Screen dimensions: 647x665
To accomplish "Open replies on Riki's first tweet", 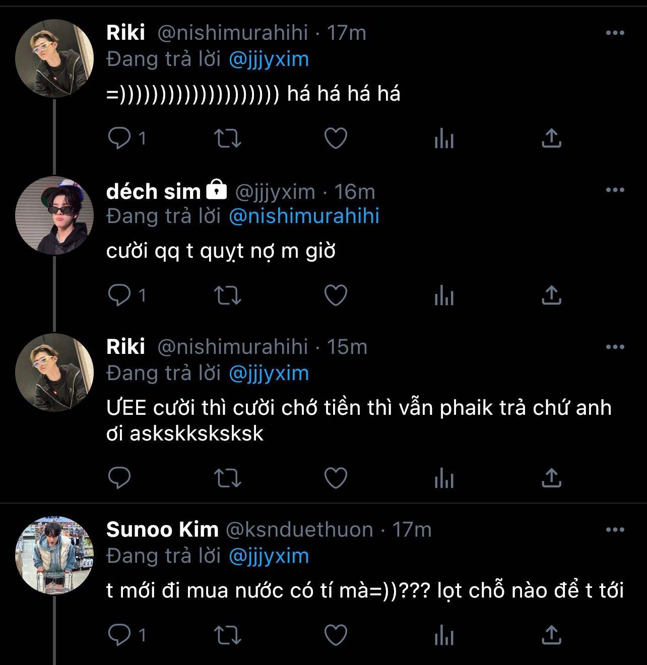I will point(120,138).
